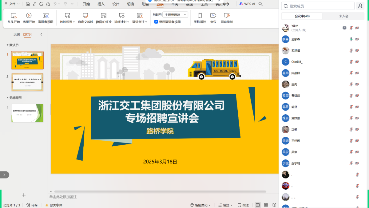Viewport: 369px width, 208px height.
Task: Select slide 3 thumbnail
Action: [27, 113]
